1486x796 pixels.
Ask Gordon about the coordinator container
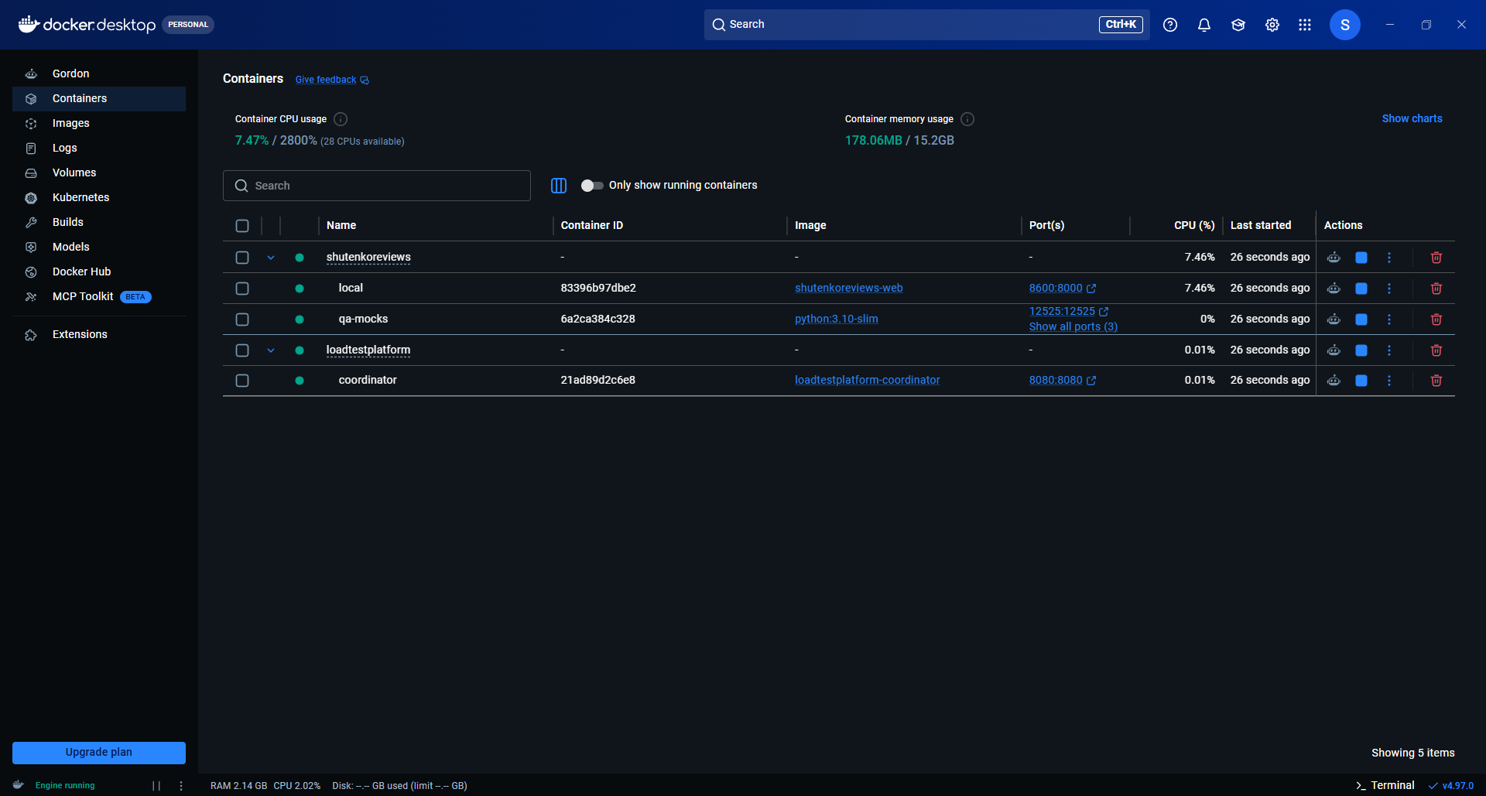(1334, 381)
